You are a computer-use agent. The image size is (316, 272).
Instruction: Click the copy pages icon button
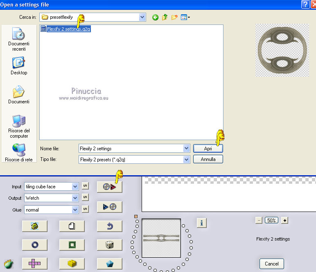72,226
